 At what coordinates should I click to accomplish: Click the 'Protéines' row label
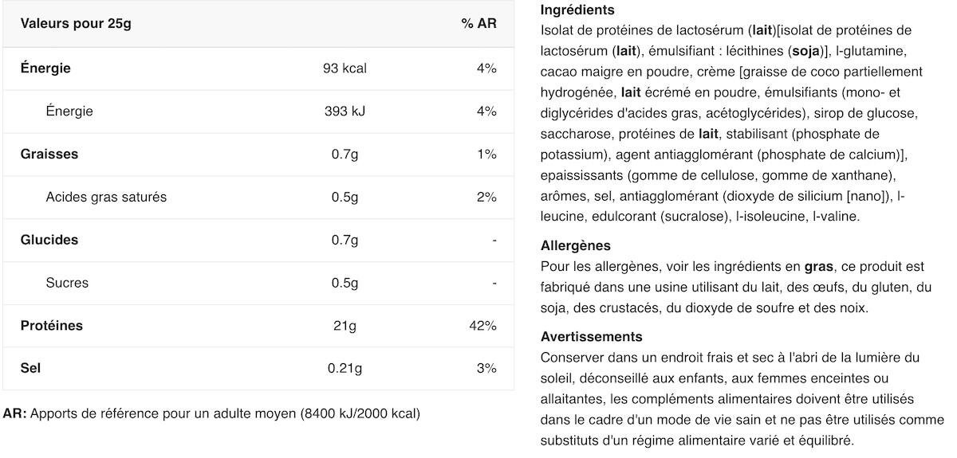coord(52,326)
